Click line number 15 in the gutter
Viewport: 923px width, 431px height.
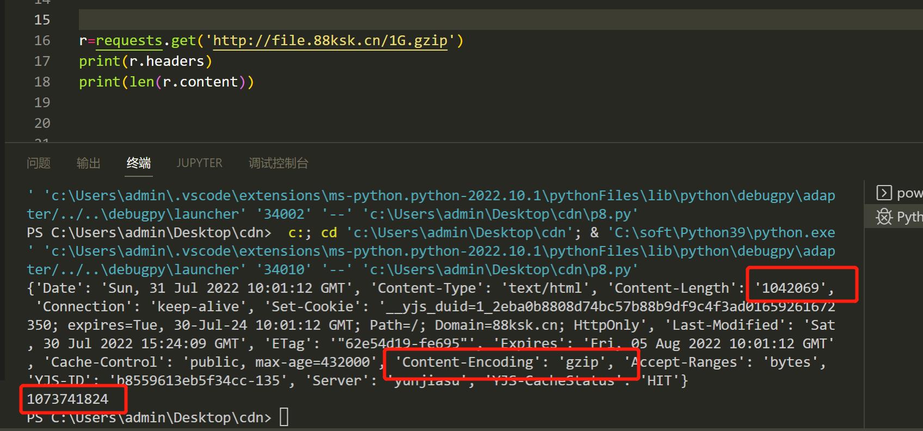pyautogui.click(x=42, y=20)
